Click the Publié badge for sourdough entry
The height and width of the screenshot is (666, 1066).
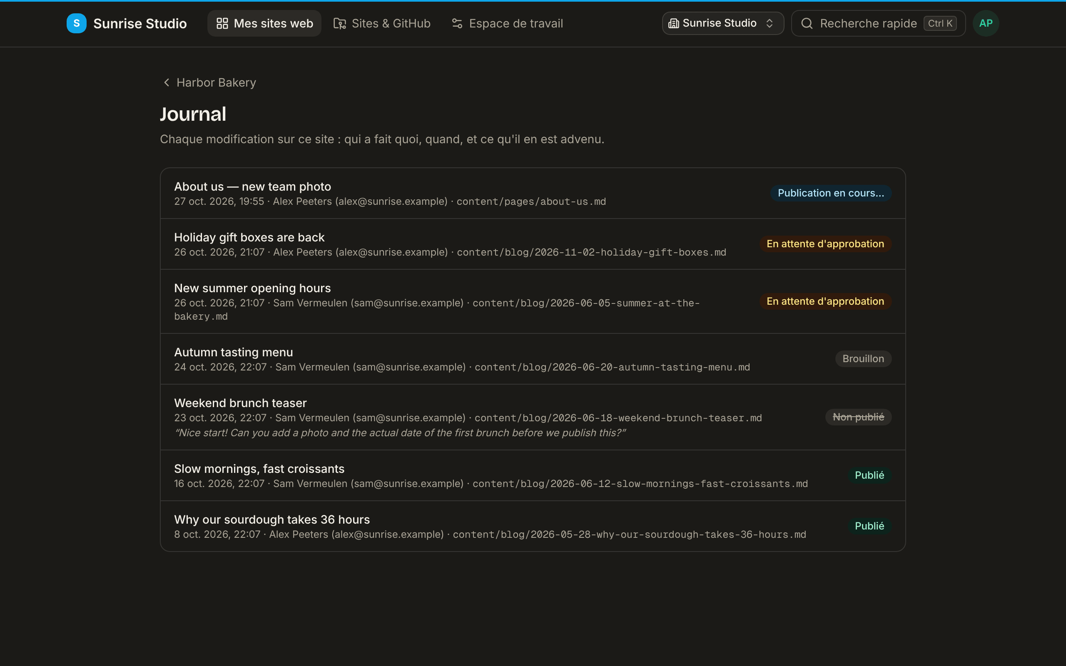coord(869,526)
